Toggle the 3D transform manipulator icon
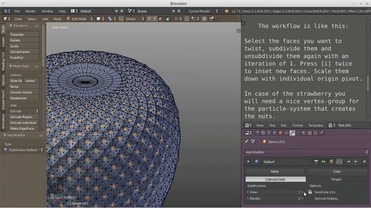Screen dimensions: 371x208 tap(121, 19)
